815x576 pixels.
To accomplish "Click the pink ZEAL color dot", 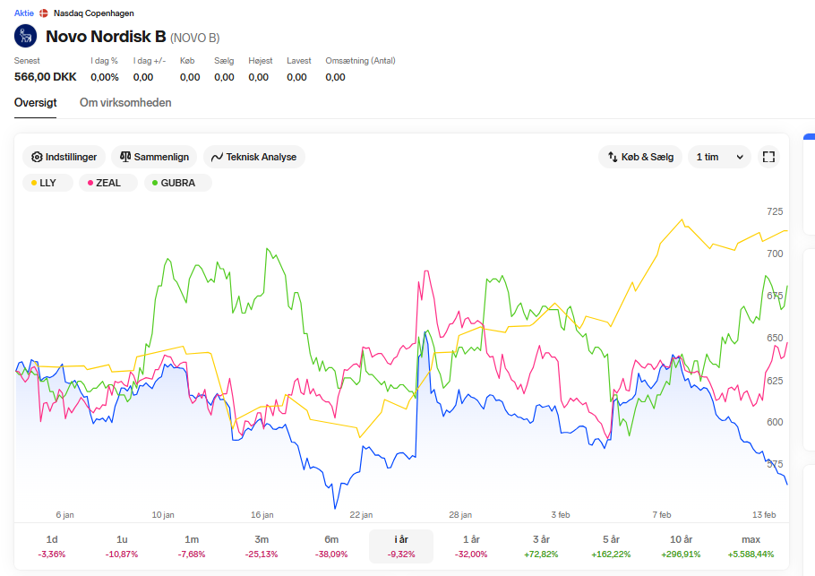I will click(90, 183).
